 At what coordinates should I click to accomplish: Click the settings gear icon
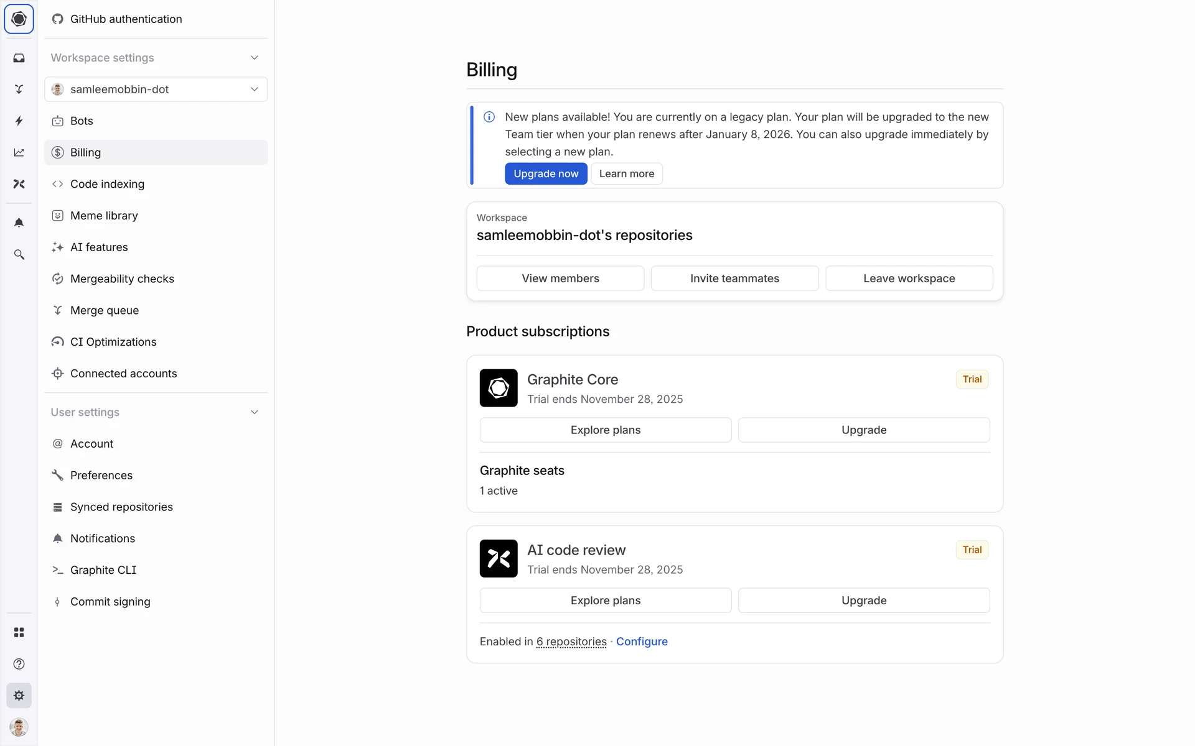coord(19,696)
